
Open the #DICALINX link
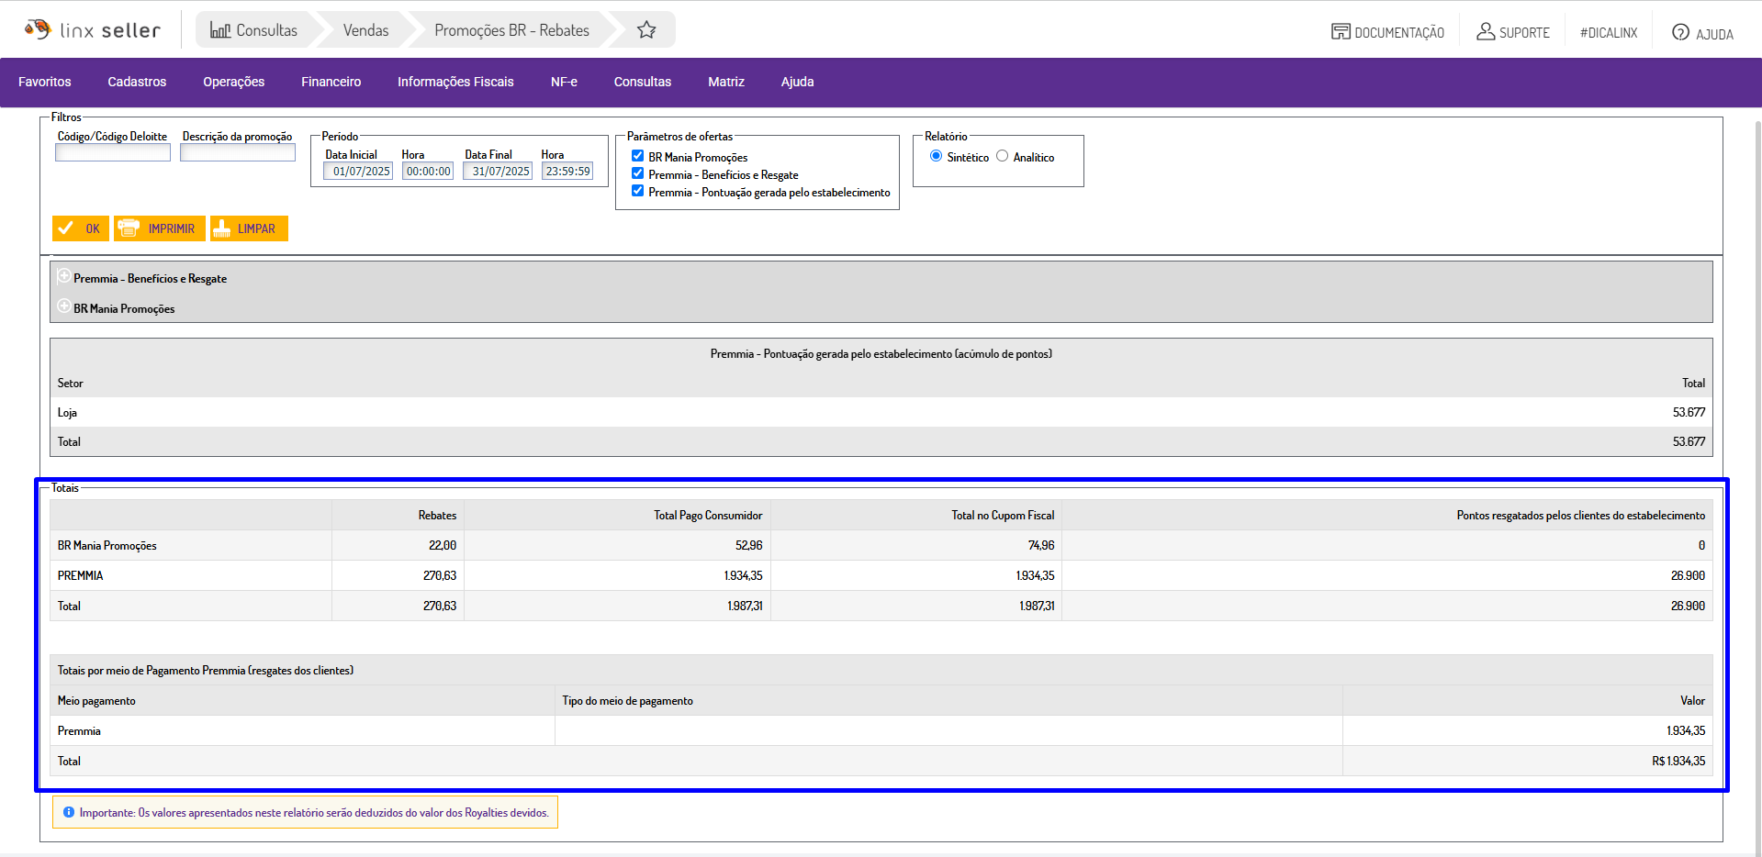click(1608, 32)
